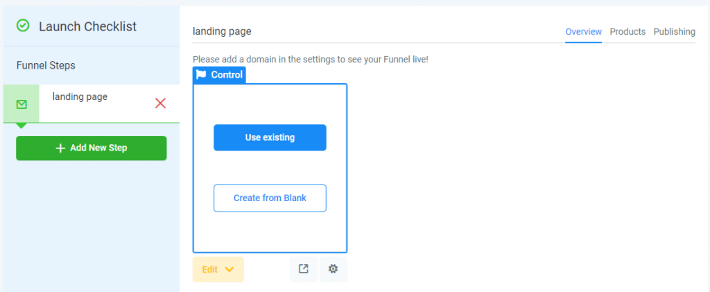Screen dimensions: 710x292
Task: Delete the landing page step with red X
Action: click(x=160, y=103)
